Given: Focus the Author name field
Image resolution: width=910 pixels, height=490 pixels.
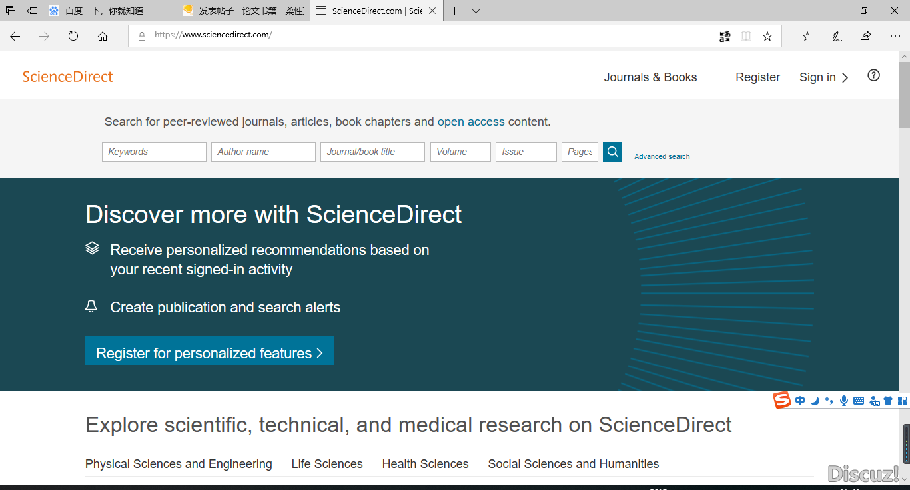Looking at the screenshot, I should pos(263,152).
